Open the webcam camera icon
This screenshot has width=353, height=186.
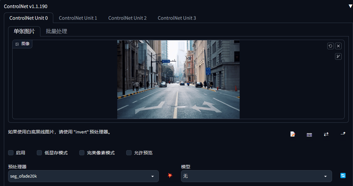[x=309, y=134]
